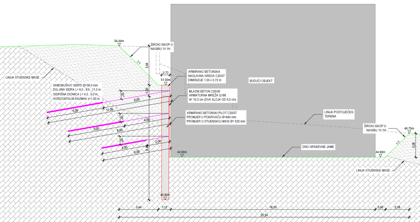Click the 54.44m elevation label

click(119, 41)
